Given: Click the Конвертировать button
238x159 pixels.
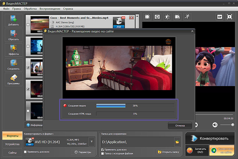Looking at the screenshot, I should click(x=210, y=138).
